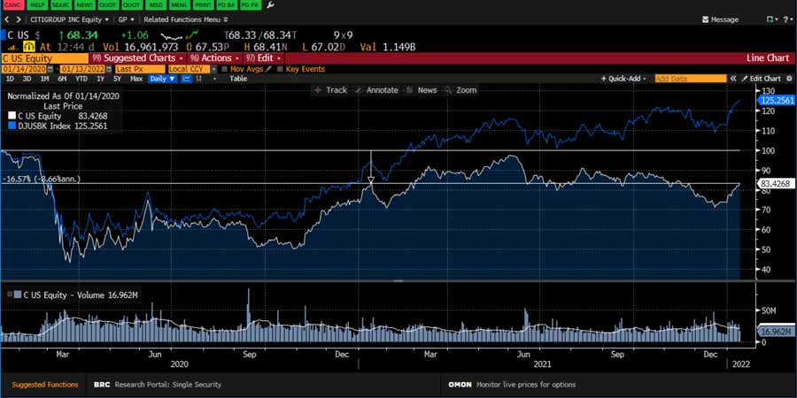
Task: Open the Quick-Add dropdown
Action: 623,79
